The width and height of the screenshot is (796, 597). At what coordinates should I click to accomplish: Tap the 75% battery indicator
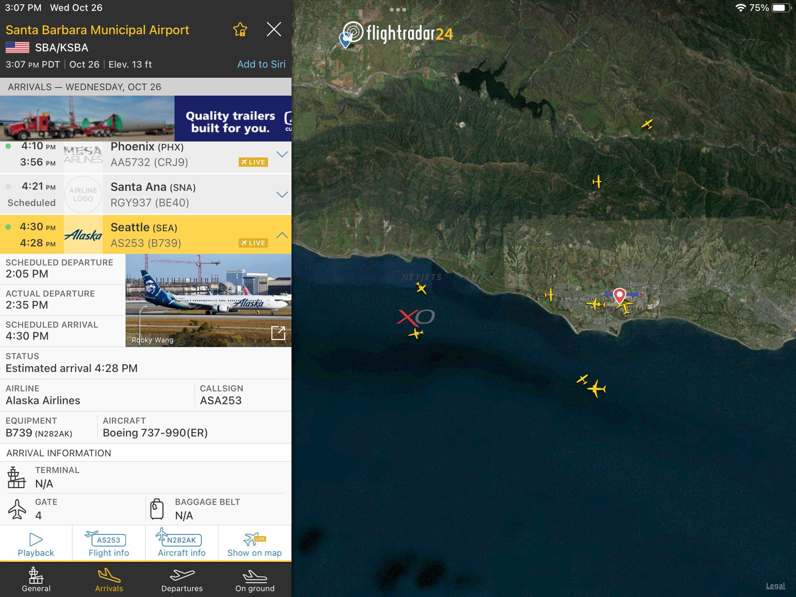[x=770, y=8]
